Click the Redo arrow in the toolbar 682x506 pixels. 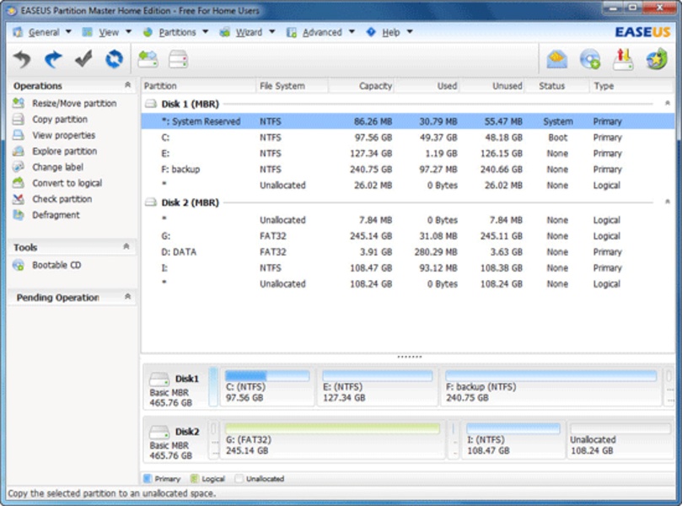53,59
